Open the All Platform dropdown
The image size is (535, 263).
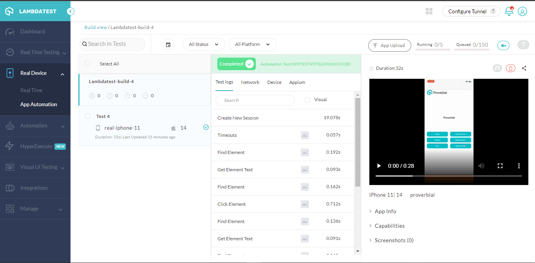coord(253,44)
